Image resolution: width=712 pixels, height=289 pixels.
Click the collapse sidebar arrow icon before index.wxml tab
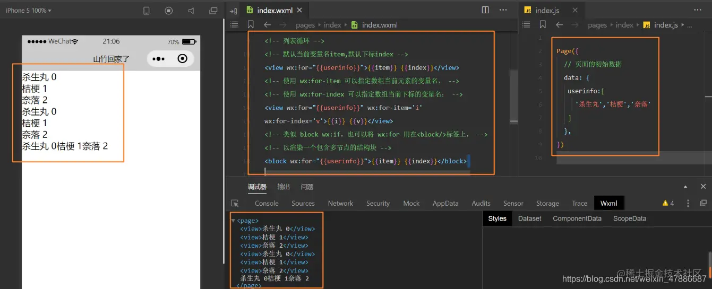(233, 11)
